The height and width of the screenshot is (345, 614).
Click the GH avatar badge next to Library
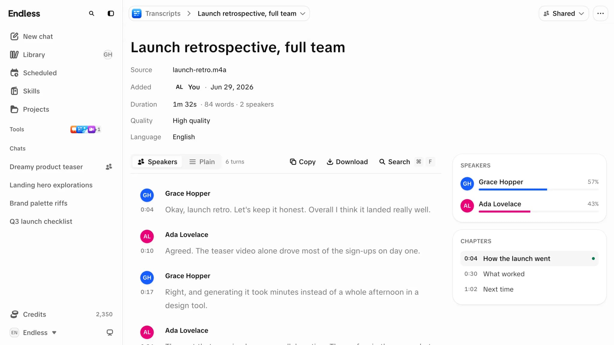[x=108, y=55]
